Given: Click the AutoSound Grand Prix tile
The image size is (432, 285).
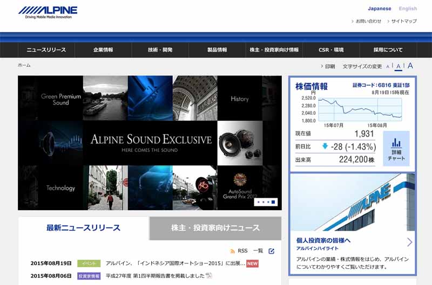Looking at the screenshot, I should pyautogui.click(x=240, y=188).
